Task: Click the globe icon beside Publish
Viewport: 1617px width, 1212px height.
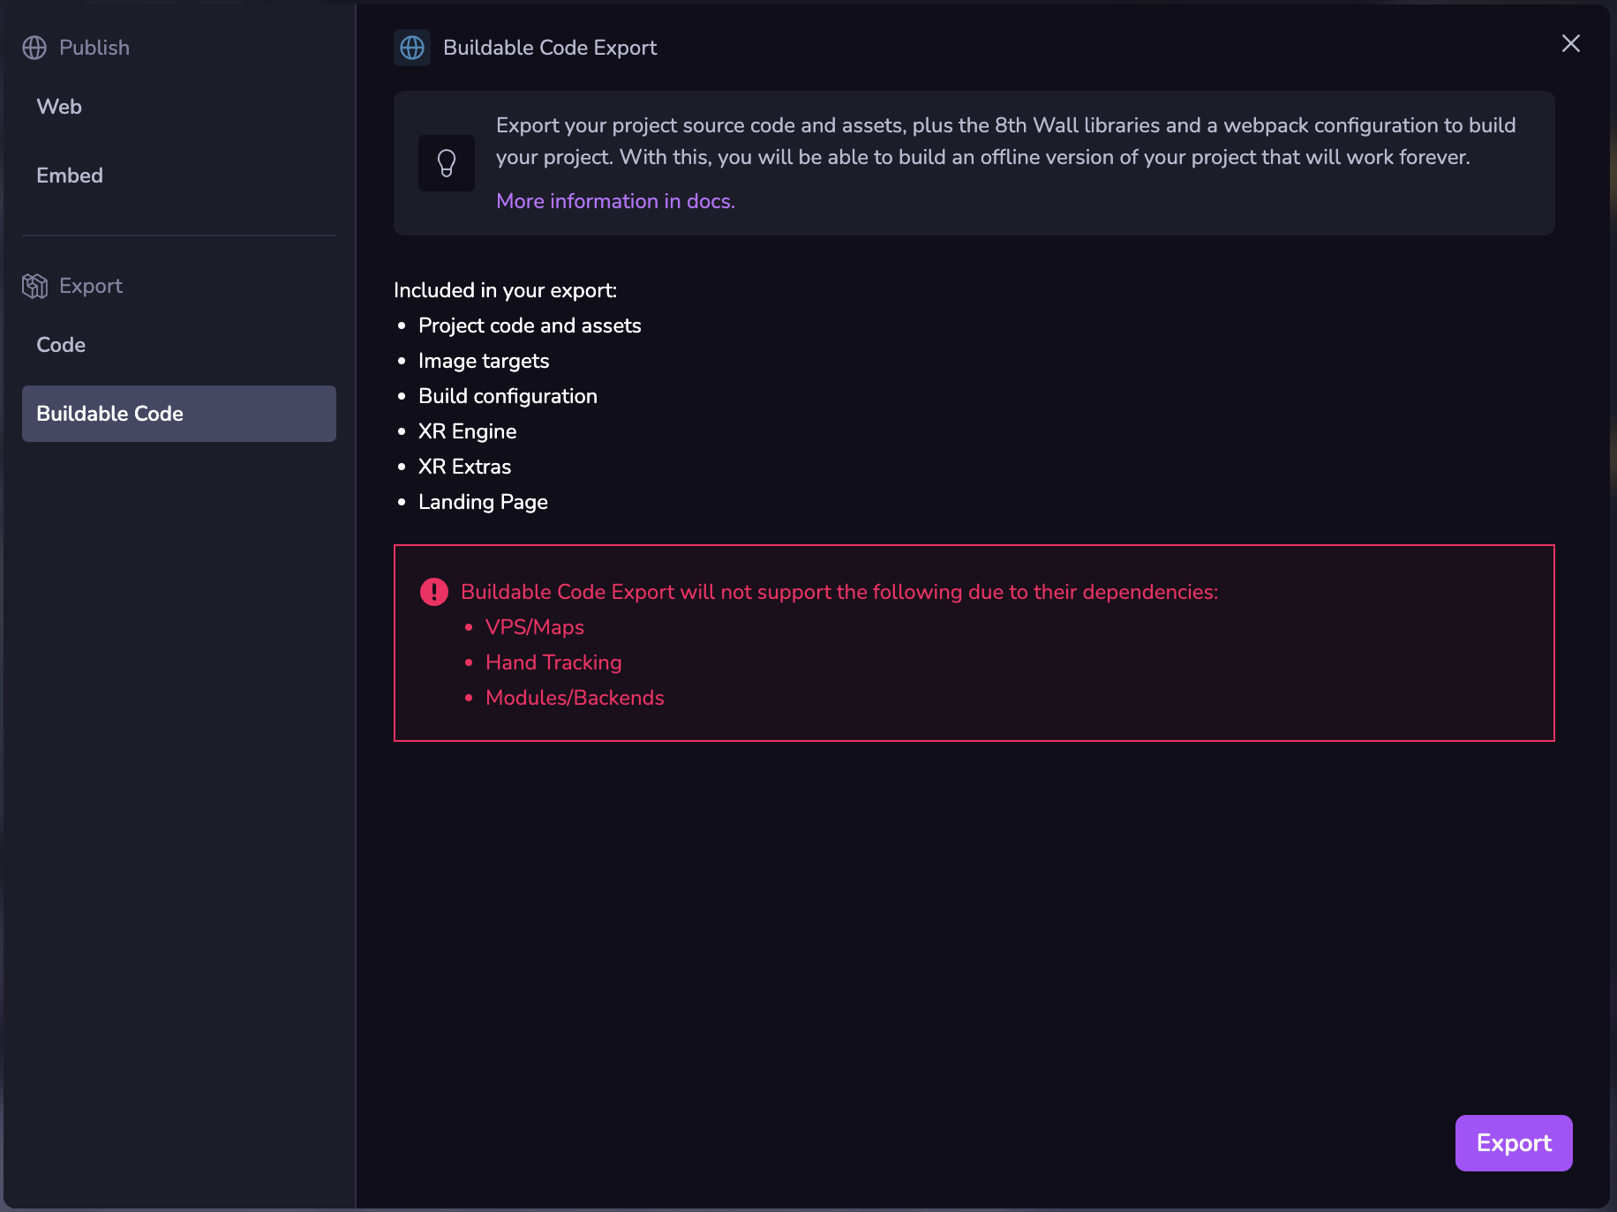Action: 34,48
